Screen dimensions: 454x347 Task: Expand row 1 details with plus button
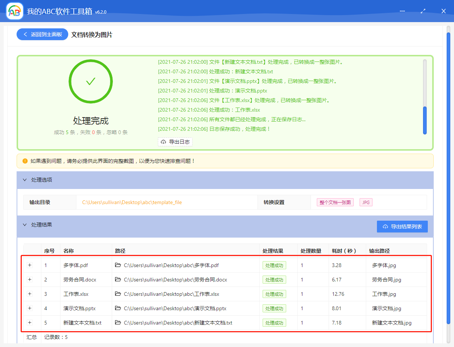coord(30,265)
